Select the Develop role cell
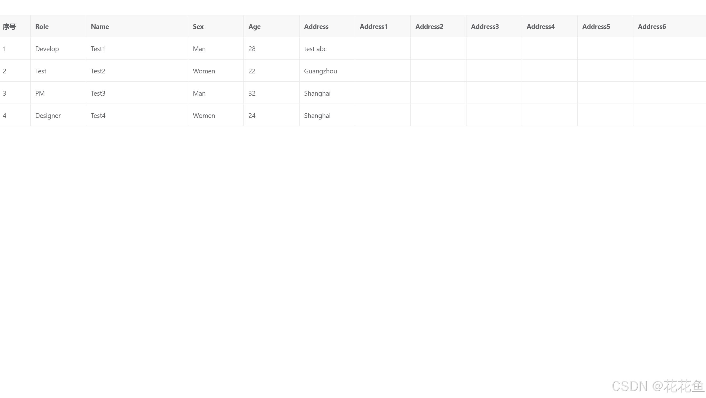 [47, 49]
